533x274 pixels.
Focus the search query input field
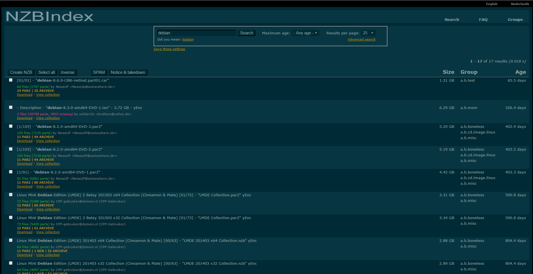pyautogui.click(x=196, y=33)
